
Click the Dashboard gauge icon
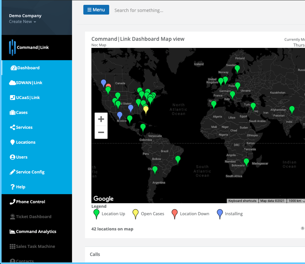(14, 68)
